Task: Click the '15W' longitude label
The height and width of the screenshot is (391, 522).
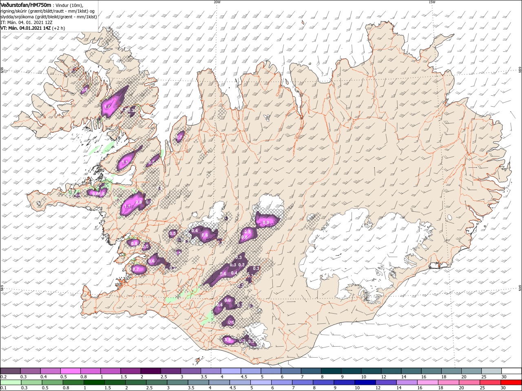Action: click(431, 2)
